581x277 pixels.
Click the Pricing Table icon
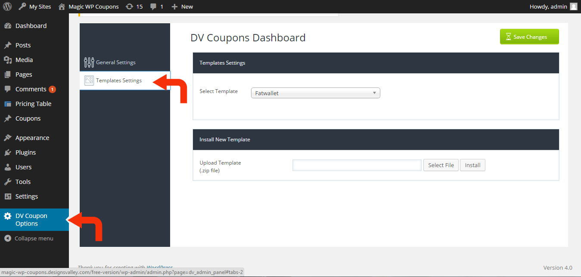tap(8, 104)
